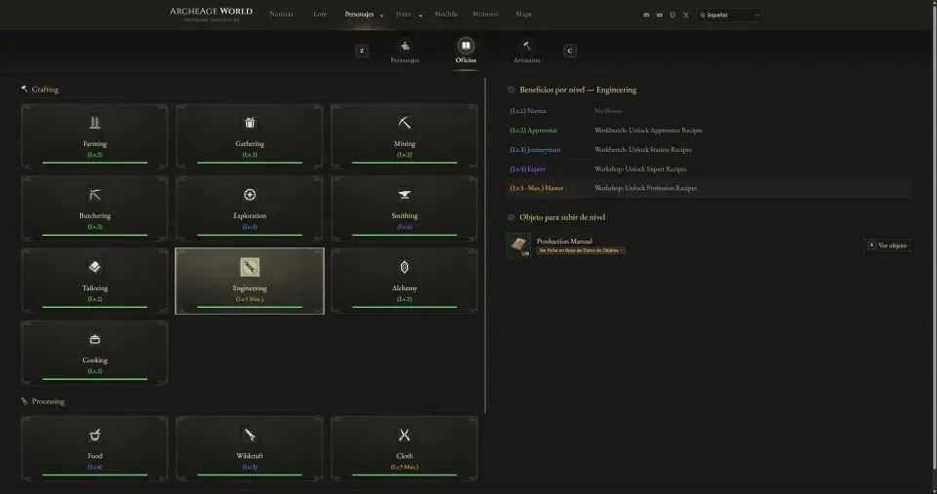Click the Personajes sub-tab bag icon
The width and height of the screenshot is (937, 494).
405,46
